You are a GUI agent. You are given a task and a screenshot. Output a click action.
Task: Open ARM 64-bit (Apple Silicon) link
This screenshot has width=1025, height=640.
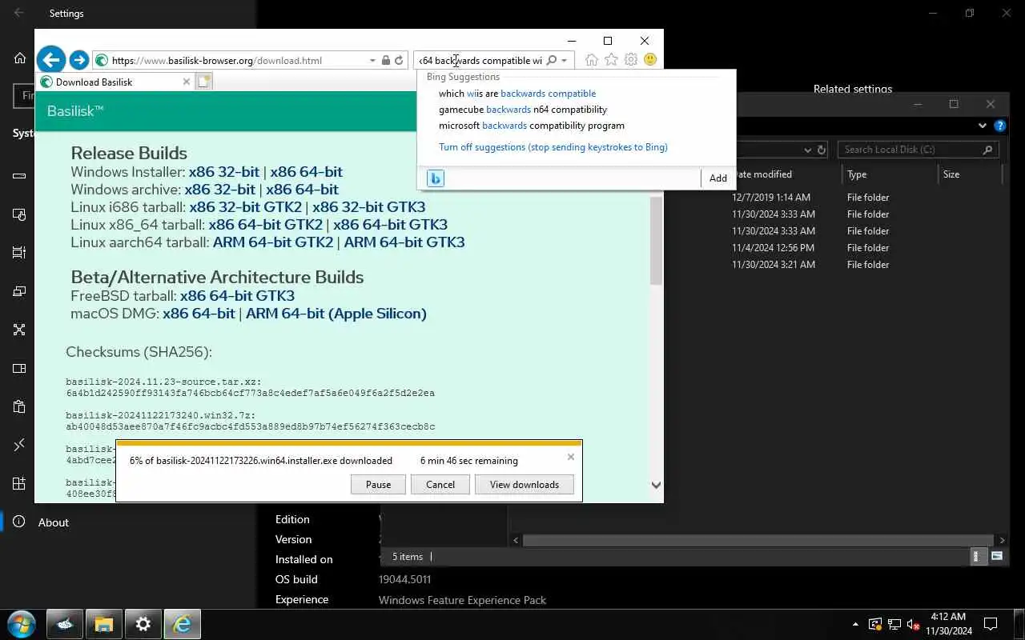(x=336, y=313)
